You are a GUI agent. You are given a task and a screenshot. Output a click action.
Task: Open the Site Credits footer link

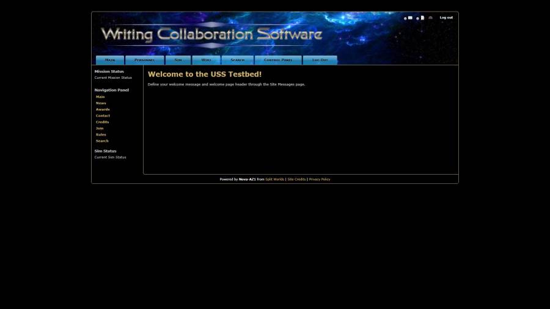296,180
